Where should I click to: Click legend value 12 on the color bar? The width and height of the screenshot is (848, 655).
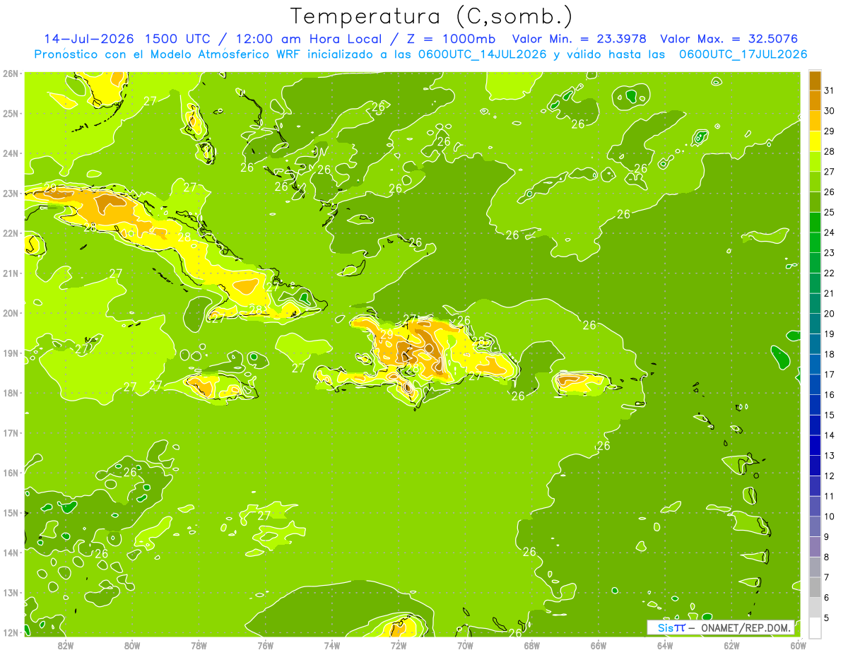click(x=829, y=476)
